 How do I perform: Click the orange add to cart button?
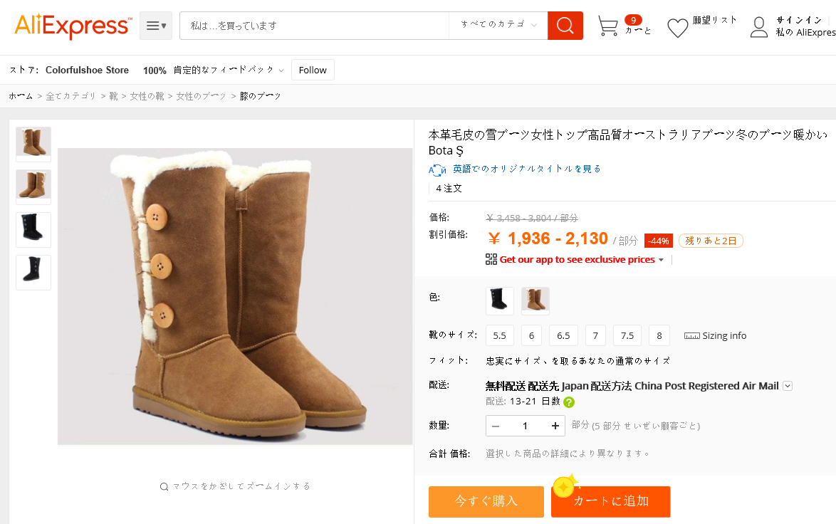coord(610,501)
